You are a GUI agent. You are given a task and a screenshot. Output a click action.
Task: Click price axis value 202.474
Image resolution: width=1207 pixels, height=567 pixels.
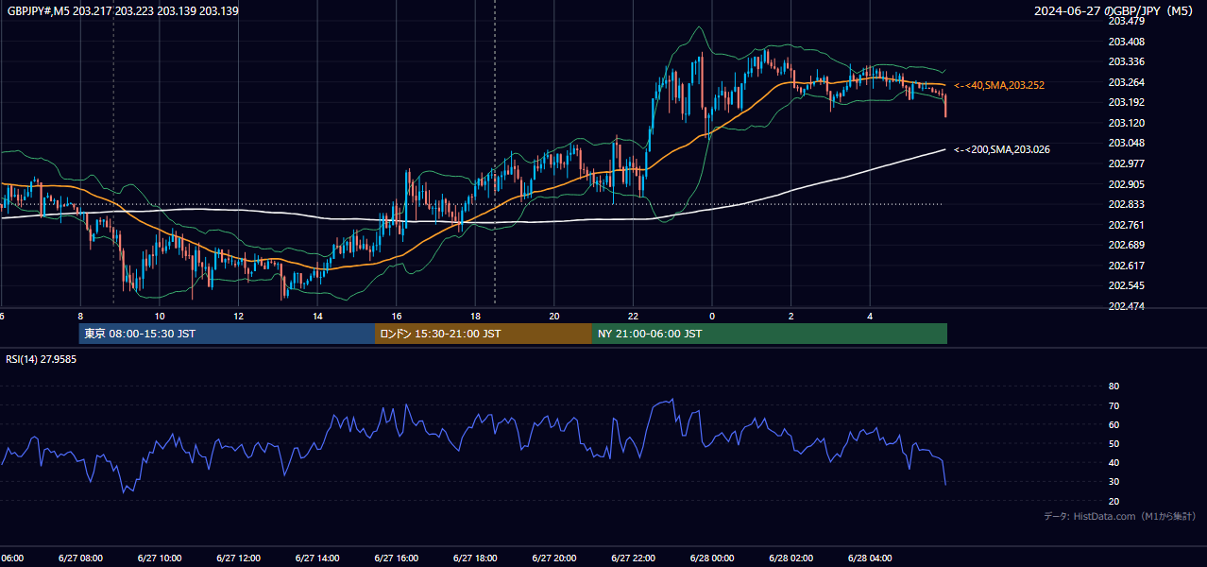click(1127, 306)
